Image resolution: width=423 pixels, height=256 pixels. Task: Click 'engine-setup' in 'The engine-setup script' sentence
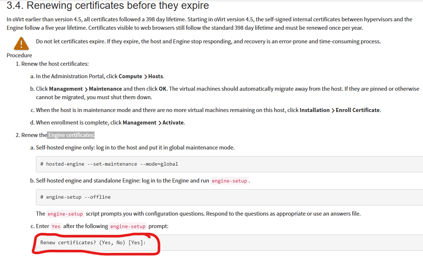65,214
